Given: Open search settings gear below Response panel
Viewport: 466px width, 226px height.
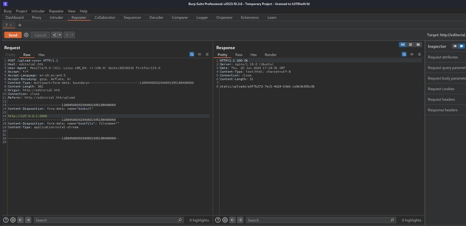Looking at the screenshot, I should point(226,220).
